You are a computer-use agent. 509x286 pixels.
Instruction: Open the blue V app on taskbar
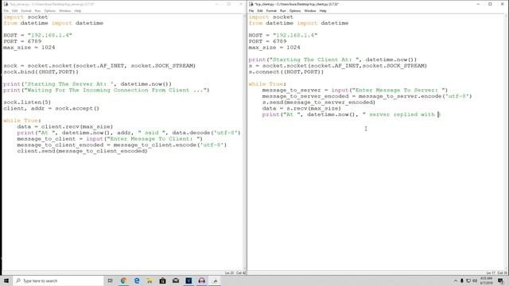point(188,280)
